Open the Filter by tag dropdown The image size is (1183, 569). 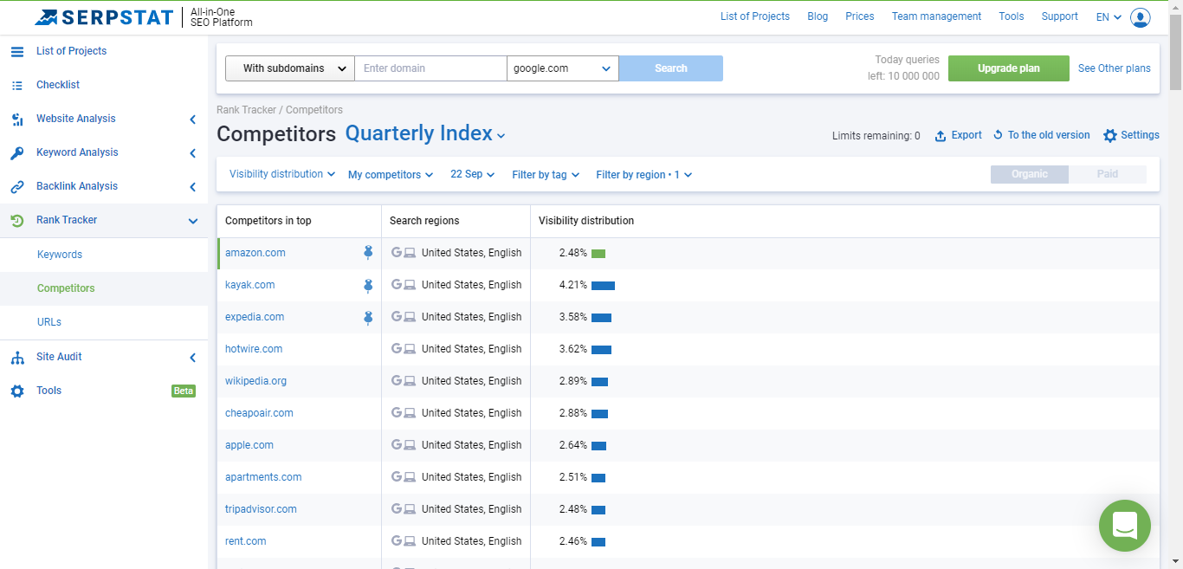546,174
